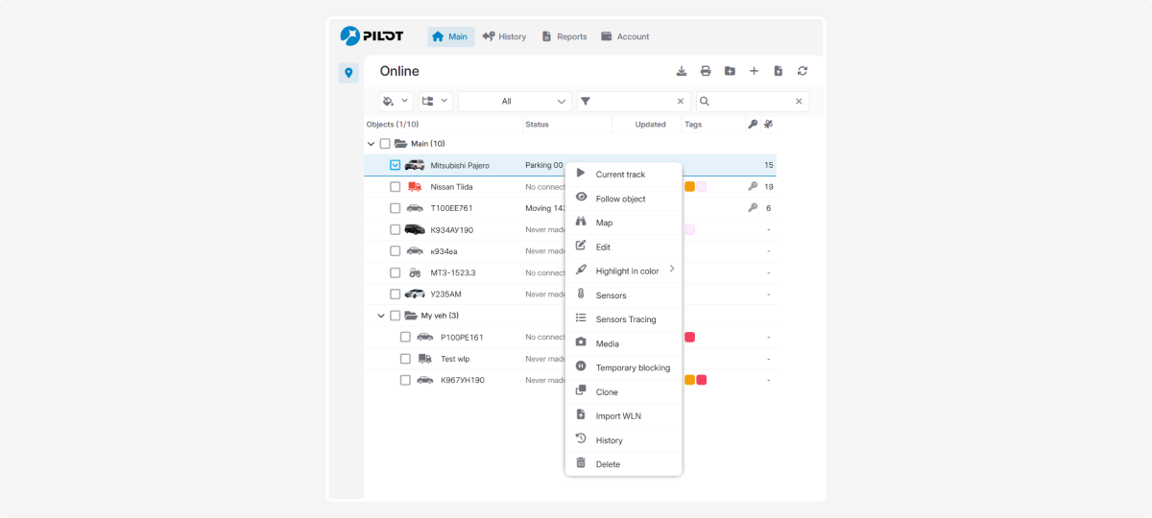Uncheck the Mitsubishi Pajero checkbox
The height and width of the screenshot is (518, 1152).
396,165
